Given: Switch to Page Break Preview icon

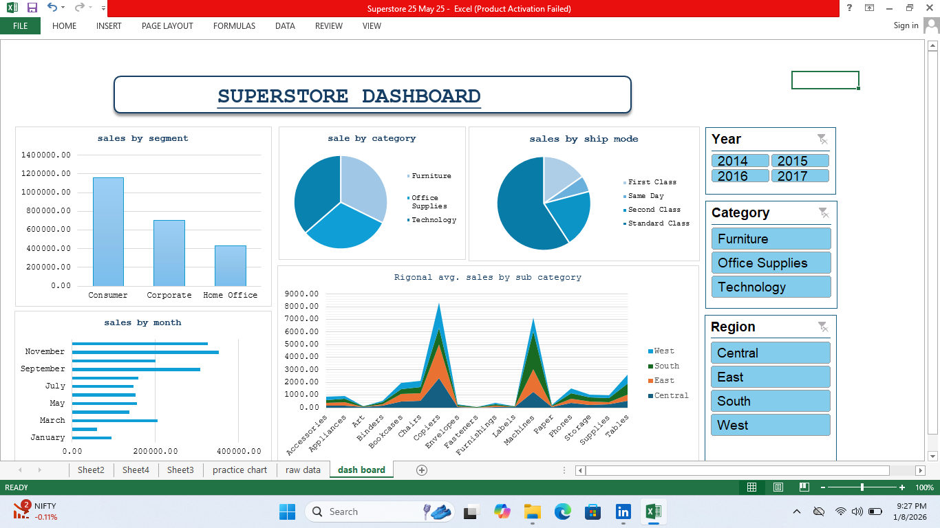Looking at the screenshot, I should pyautogui.click(x=804, y=487).
